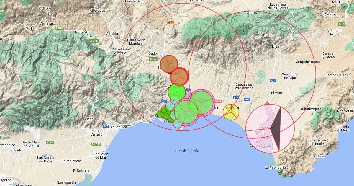Select the Huebro label
This screenshot has height=186, width=354.
[269, 35]
